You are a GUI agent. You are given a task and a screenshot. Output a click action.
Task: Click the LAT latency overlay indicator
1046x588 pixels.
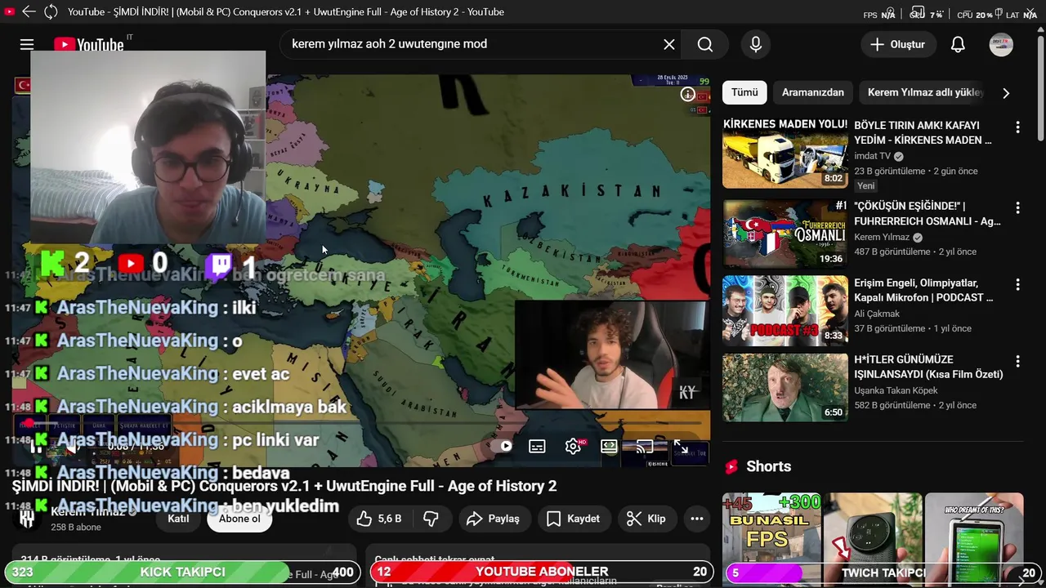(1021, 15)
